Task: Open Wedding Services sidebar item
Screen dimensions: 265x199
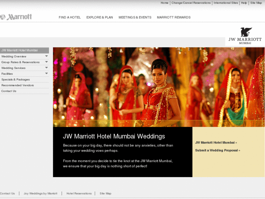Action: pyautogui.click(x=13, y=68)
